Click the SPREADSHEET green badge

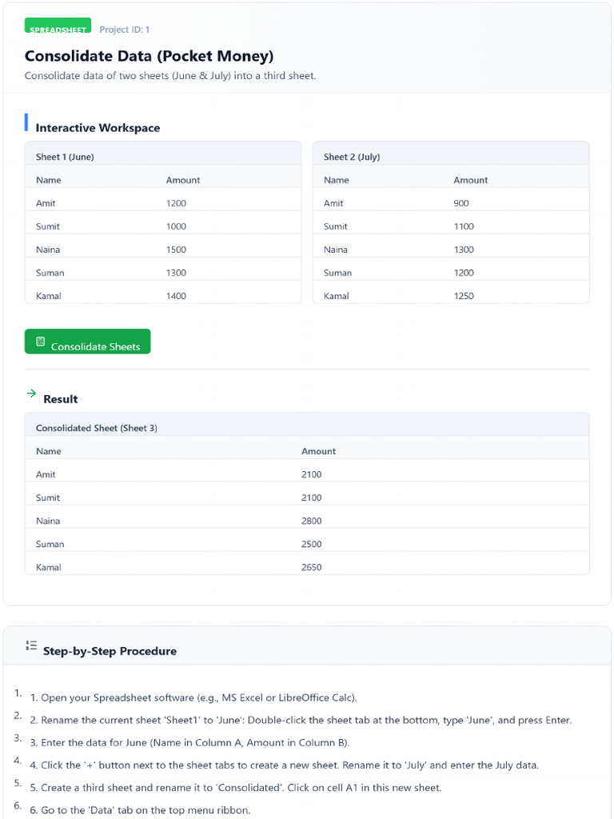tap(58, 25)
